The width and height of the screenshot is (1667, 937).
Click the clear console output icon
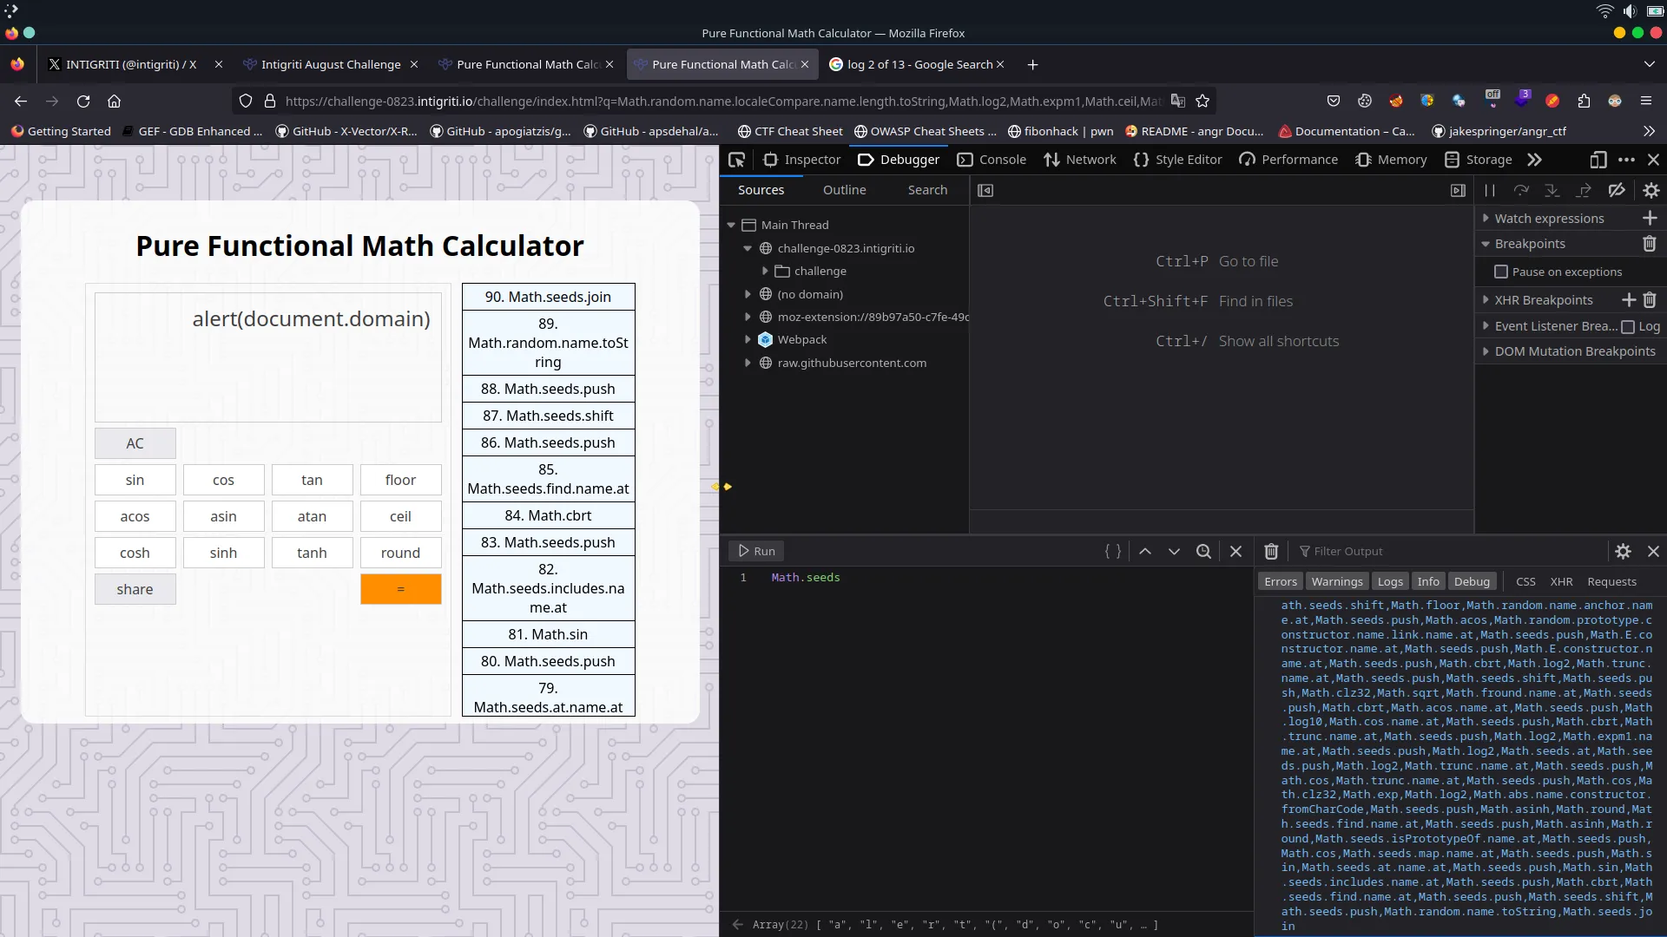pos(1271,550)
